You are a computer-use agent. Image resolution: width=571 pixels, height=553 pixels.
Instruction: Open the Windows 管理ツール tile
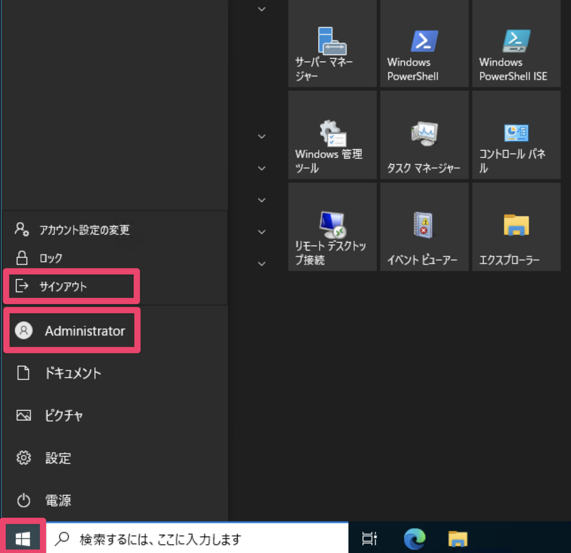(x=332, y=135)
